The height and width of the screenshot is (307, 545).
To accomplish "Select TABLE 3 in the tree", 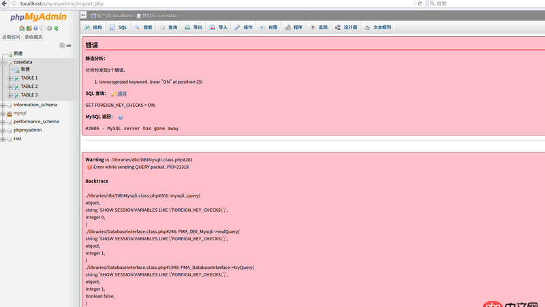I will 29,95.
